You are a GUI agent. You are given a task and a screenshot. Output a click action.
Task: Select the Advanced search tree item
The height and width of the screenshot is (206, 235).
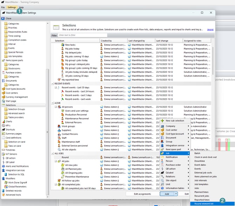click(x=16, y=113)
